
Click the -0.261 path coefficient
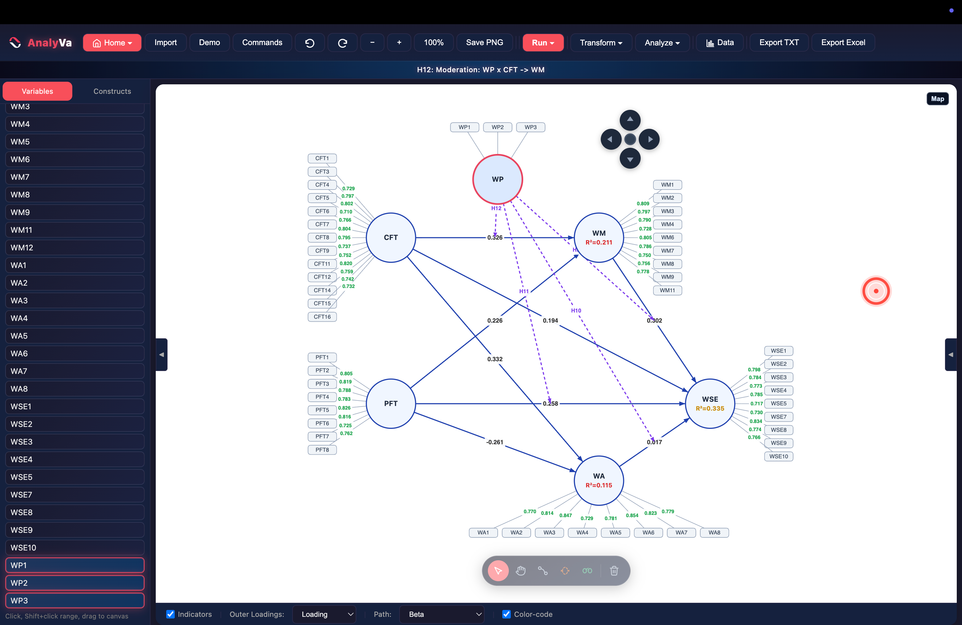tap(495, 442)
